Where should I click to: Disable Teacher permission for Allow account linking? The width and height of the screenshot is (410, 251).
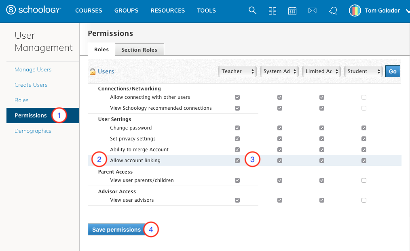pos(237,160)
